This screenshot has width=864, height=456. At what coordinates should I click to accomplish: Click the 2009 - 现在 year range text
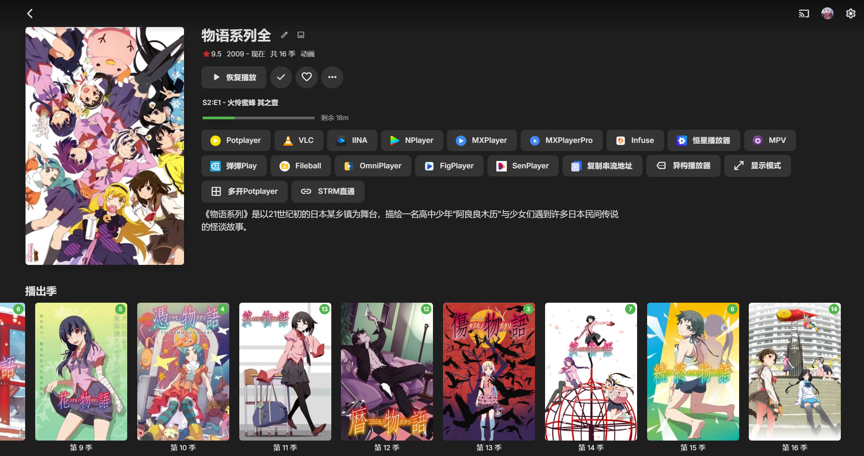[x=246, y=54]
